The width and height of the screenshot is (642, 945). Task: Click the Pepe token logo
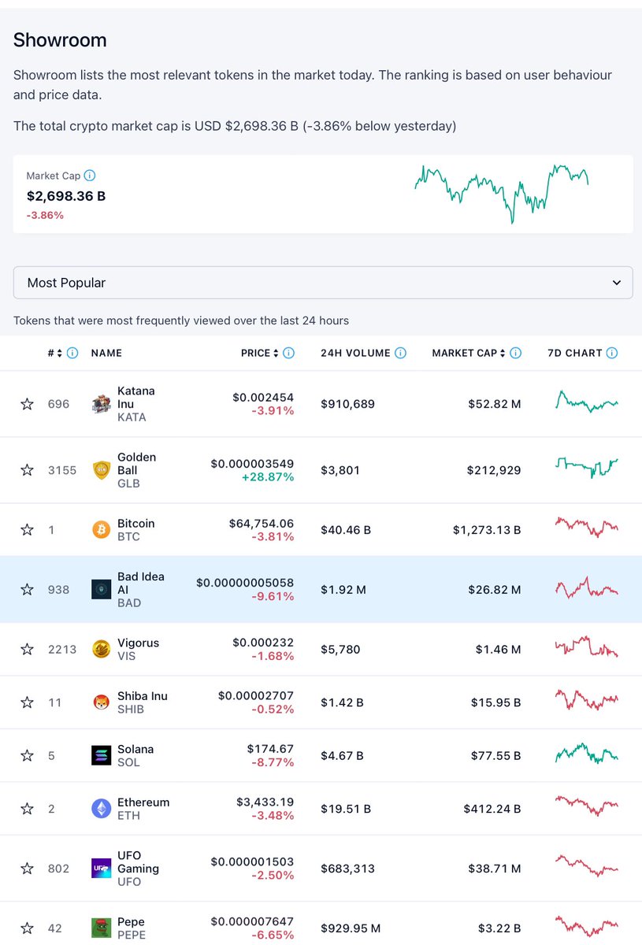(x=101, y=928)
